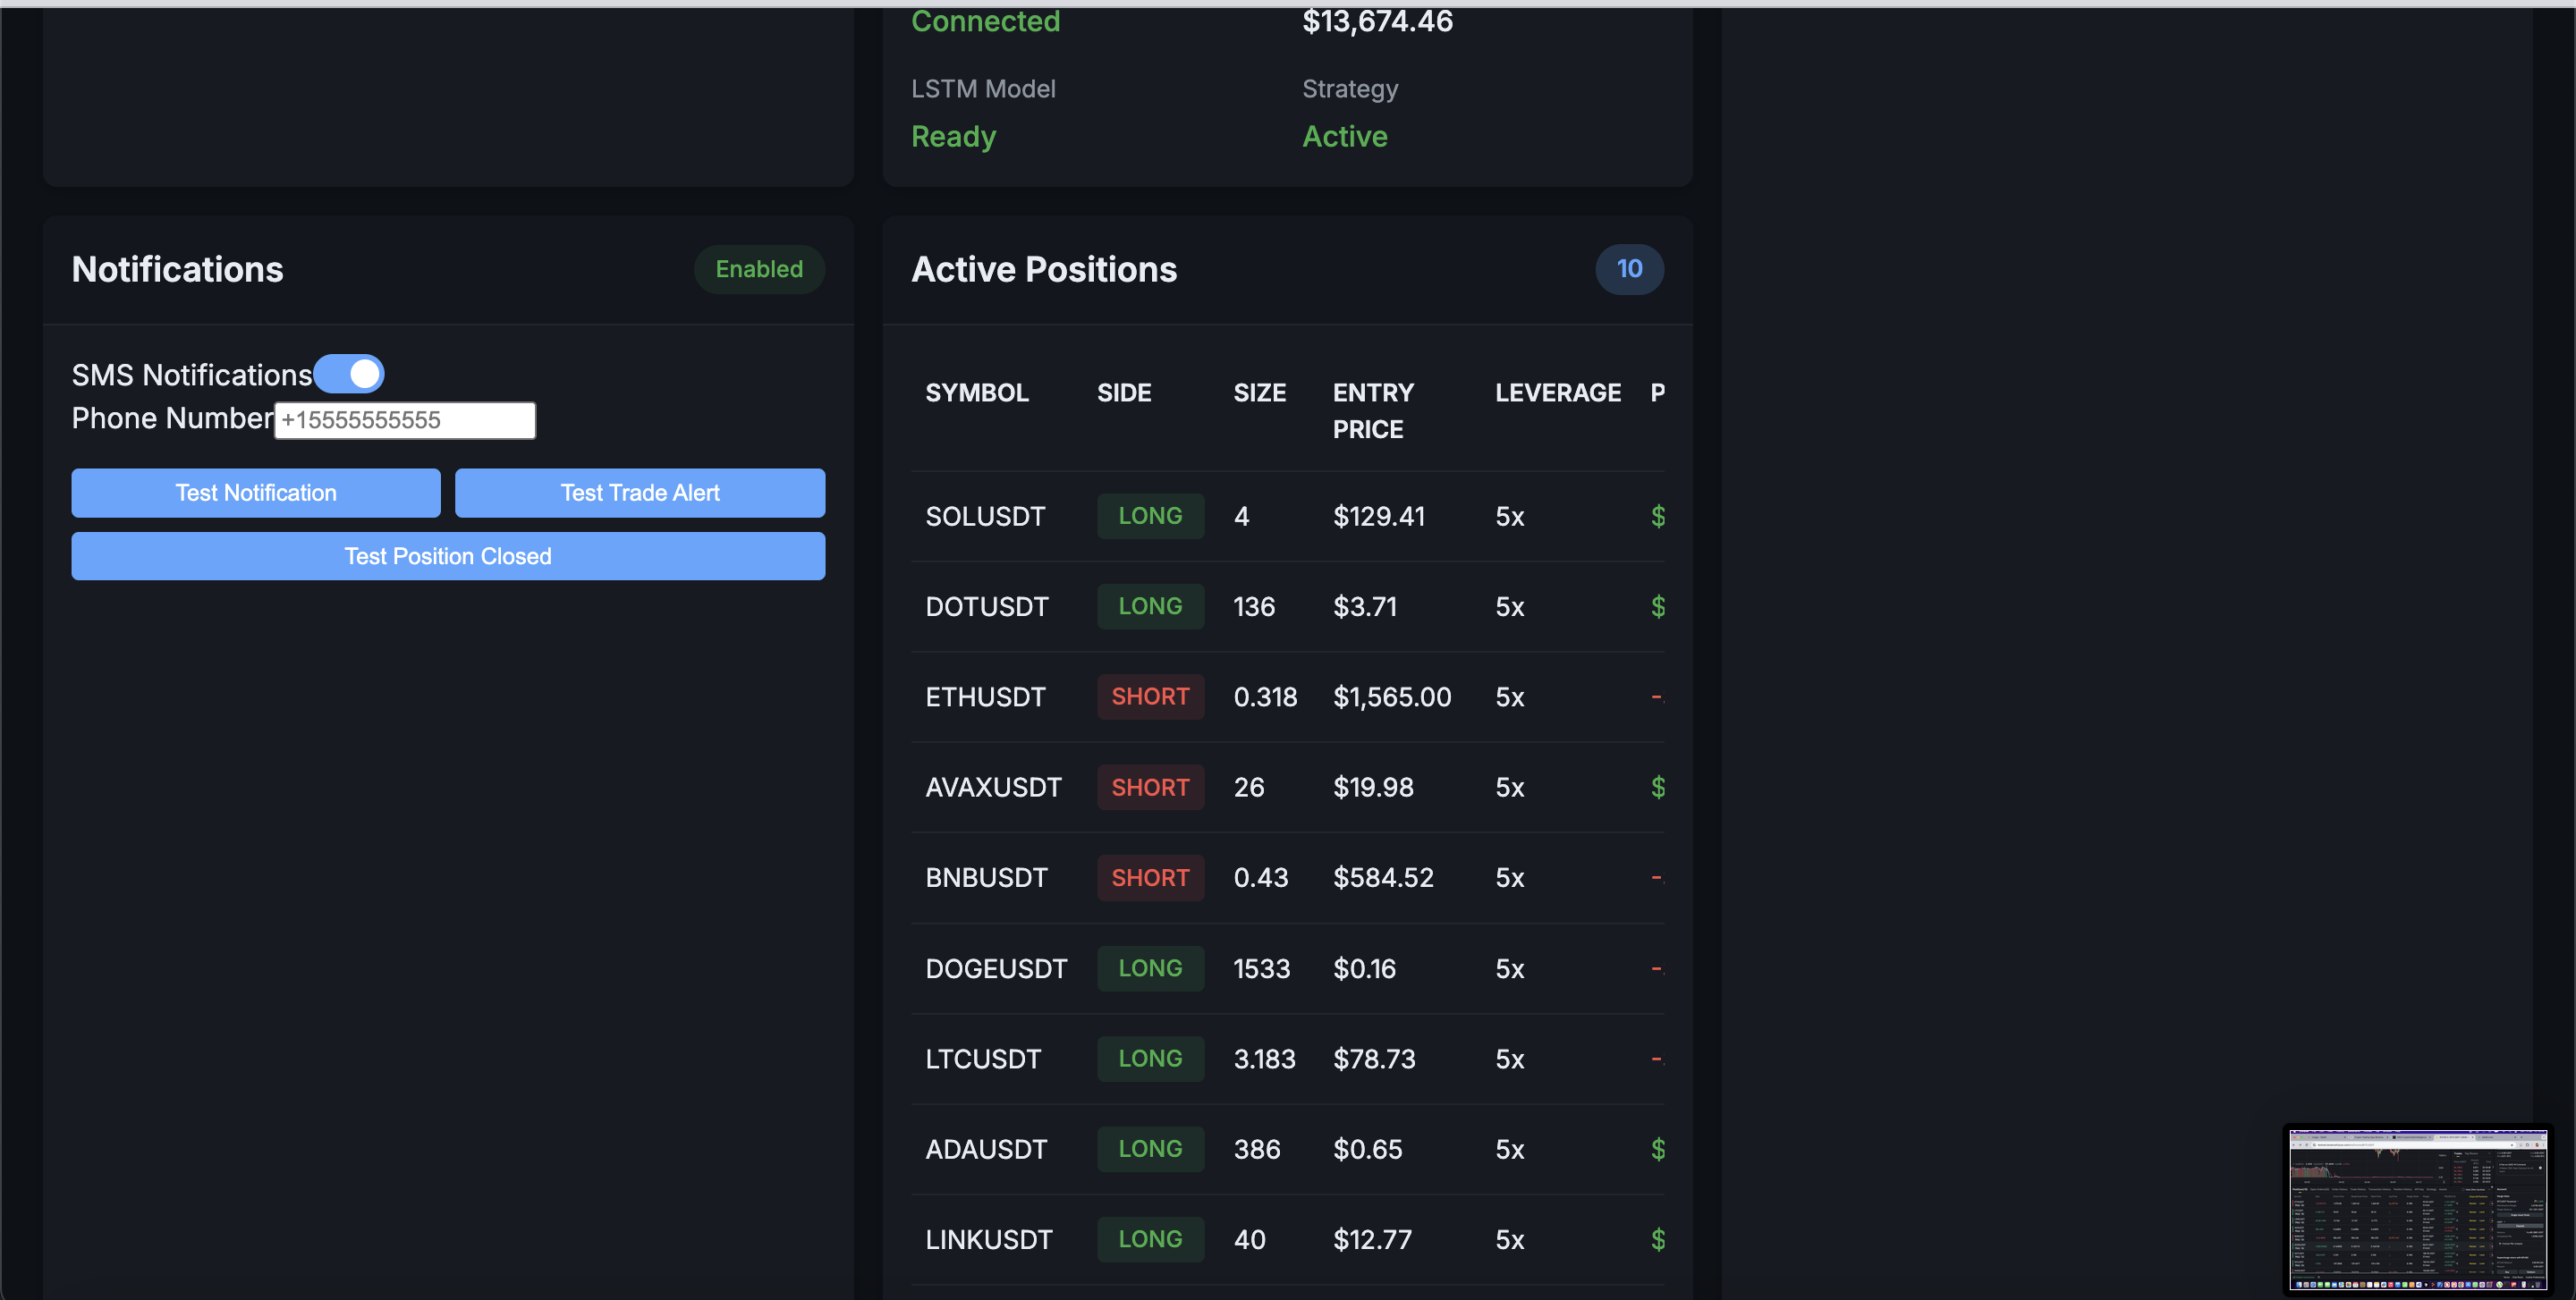Toggle the SMS Notifications switch
2576x1300 pixels.
(348, 374)
